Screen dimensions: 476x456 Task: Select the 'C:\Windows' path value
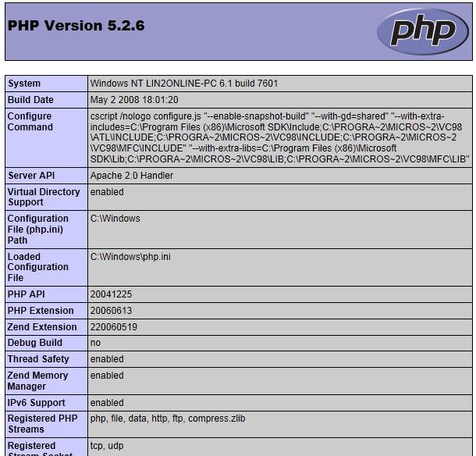click(115, 219)
